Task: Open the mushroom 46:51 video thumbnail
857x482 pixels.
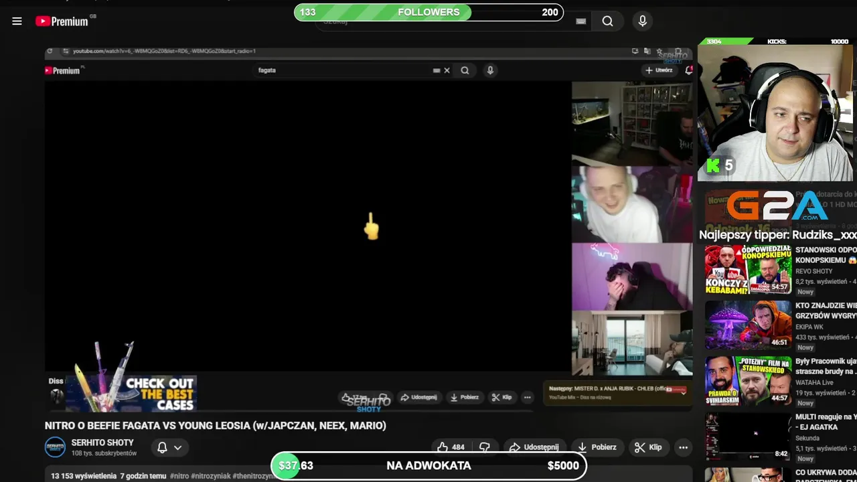Action: [x=748, y=325]
